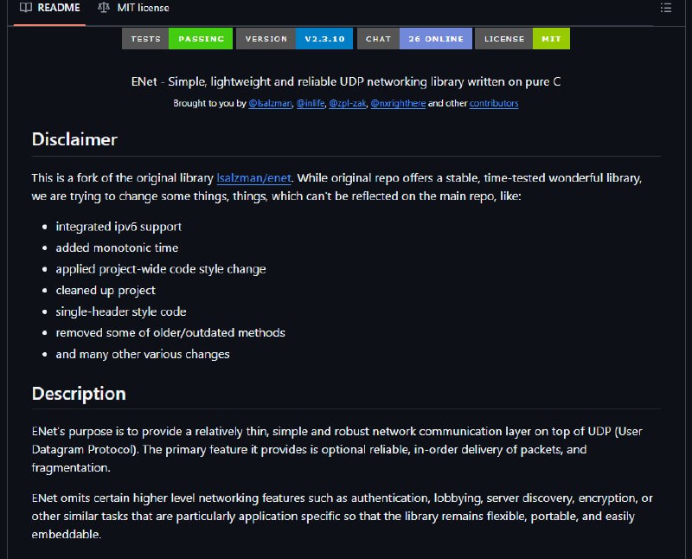Image resolution: width=692 pixels, height=559 pixels.
Task: Open the @nxrighthere profile link
Action: tap(398, 103)
